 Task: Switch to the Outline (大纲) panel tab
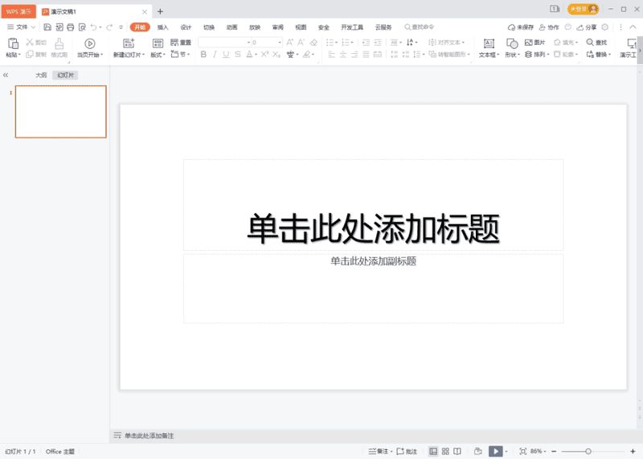pyautogui.click(x=41, y=75)
